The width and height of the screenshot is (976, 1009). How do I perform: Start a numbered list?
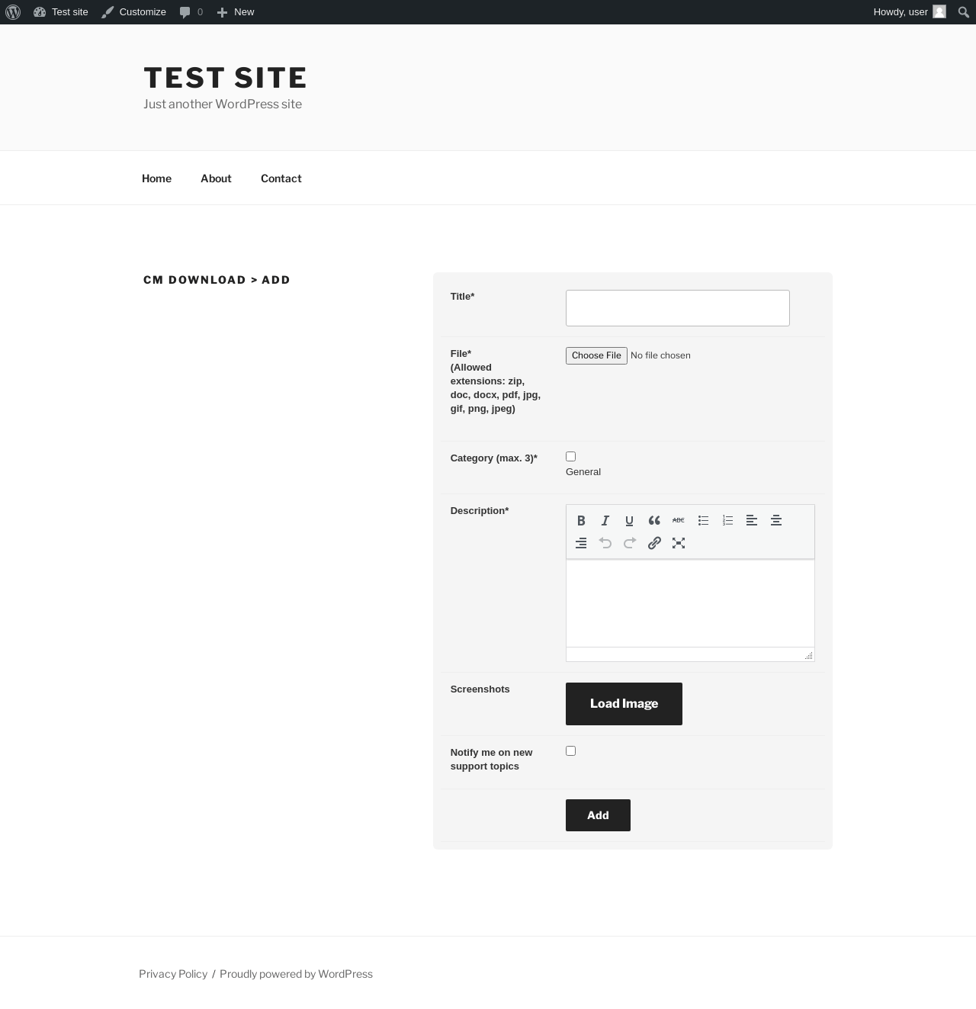point(727,520)
